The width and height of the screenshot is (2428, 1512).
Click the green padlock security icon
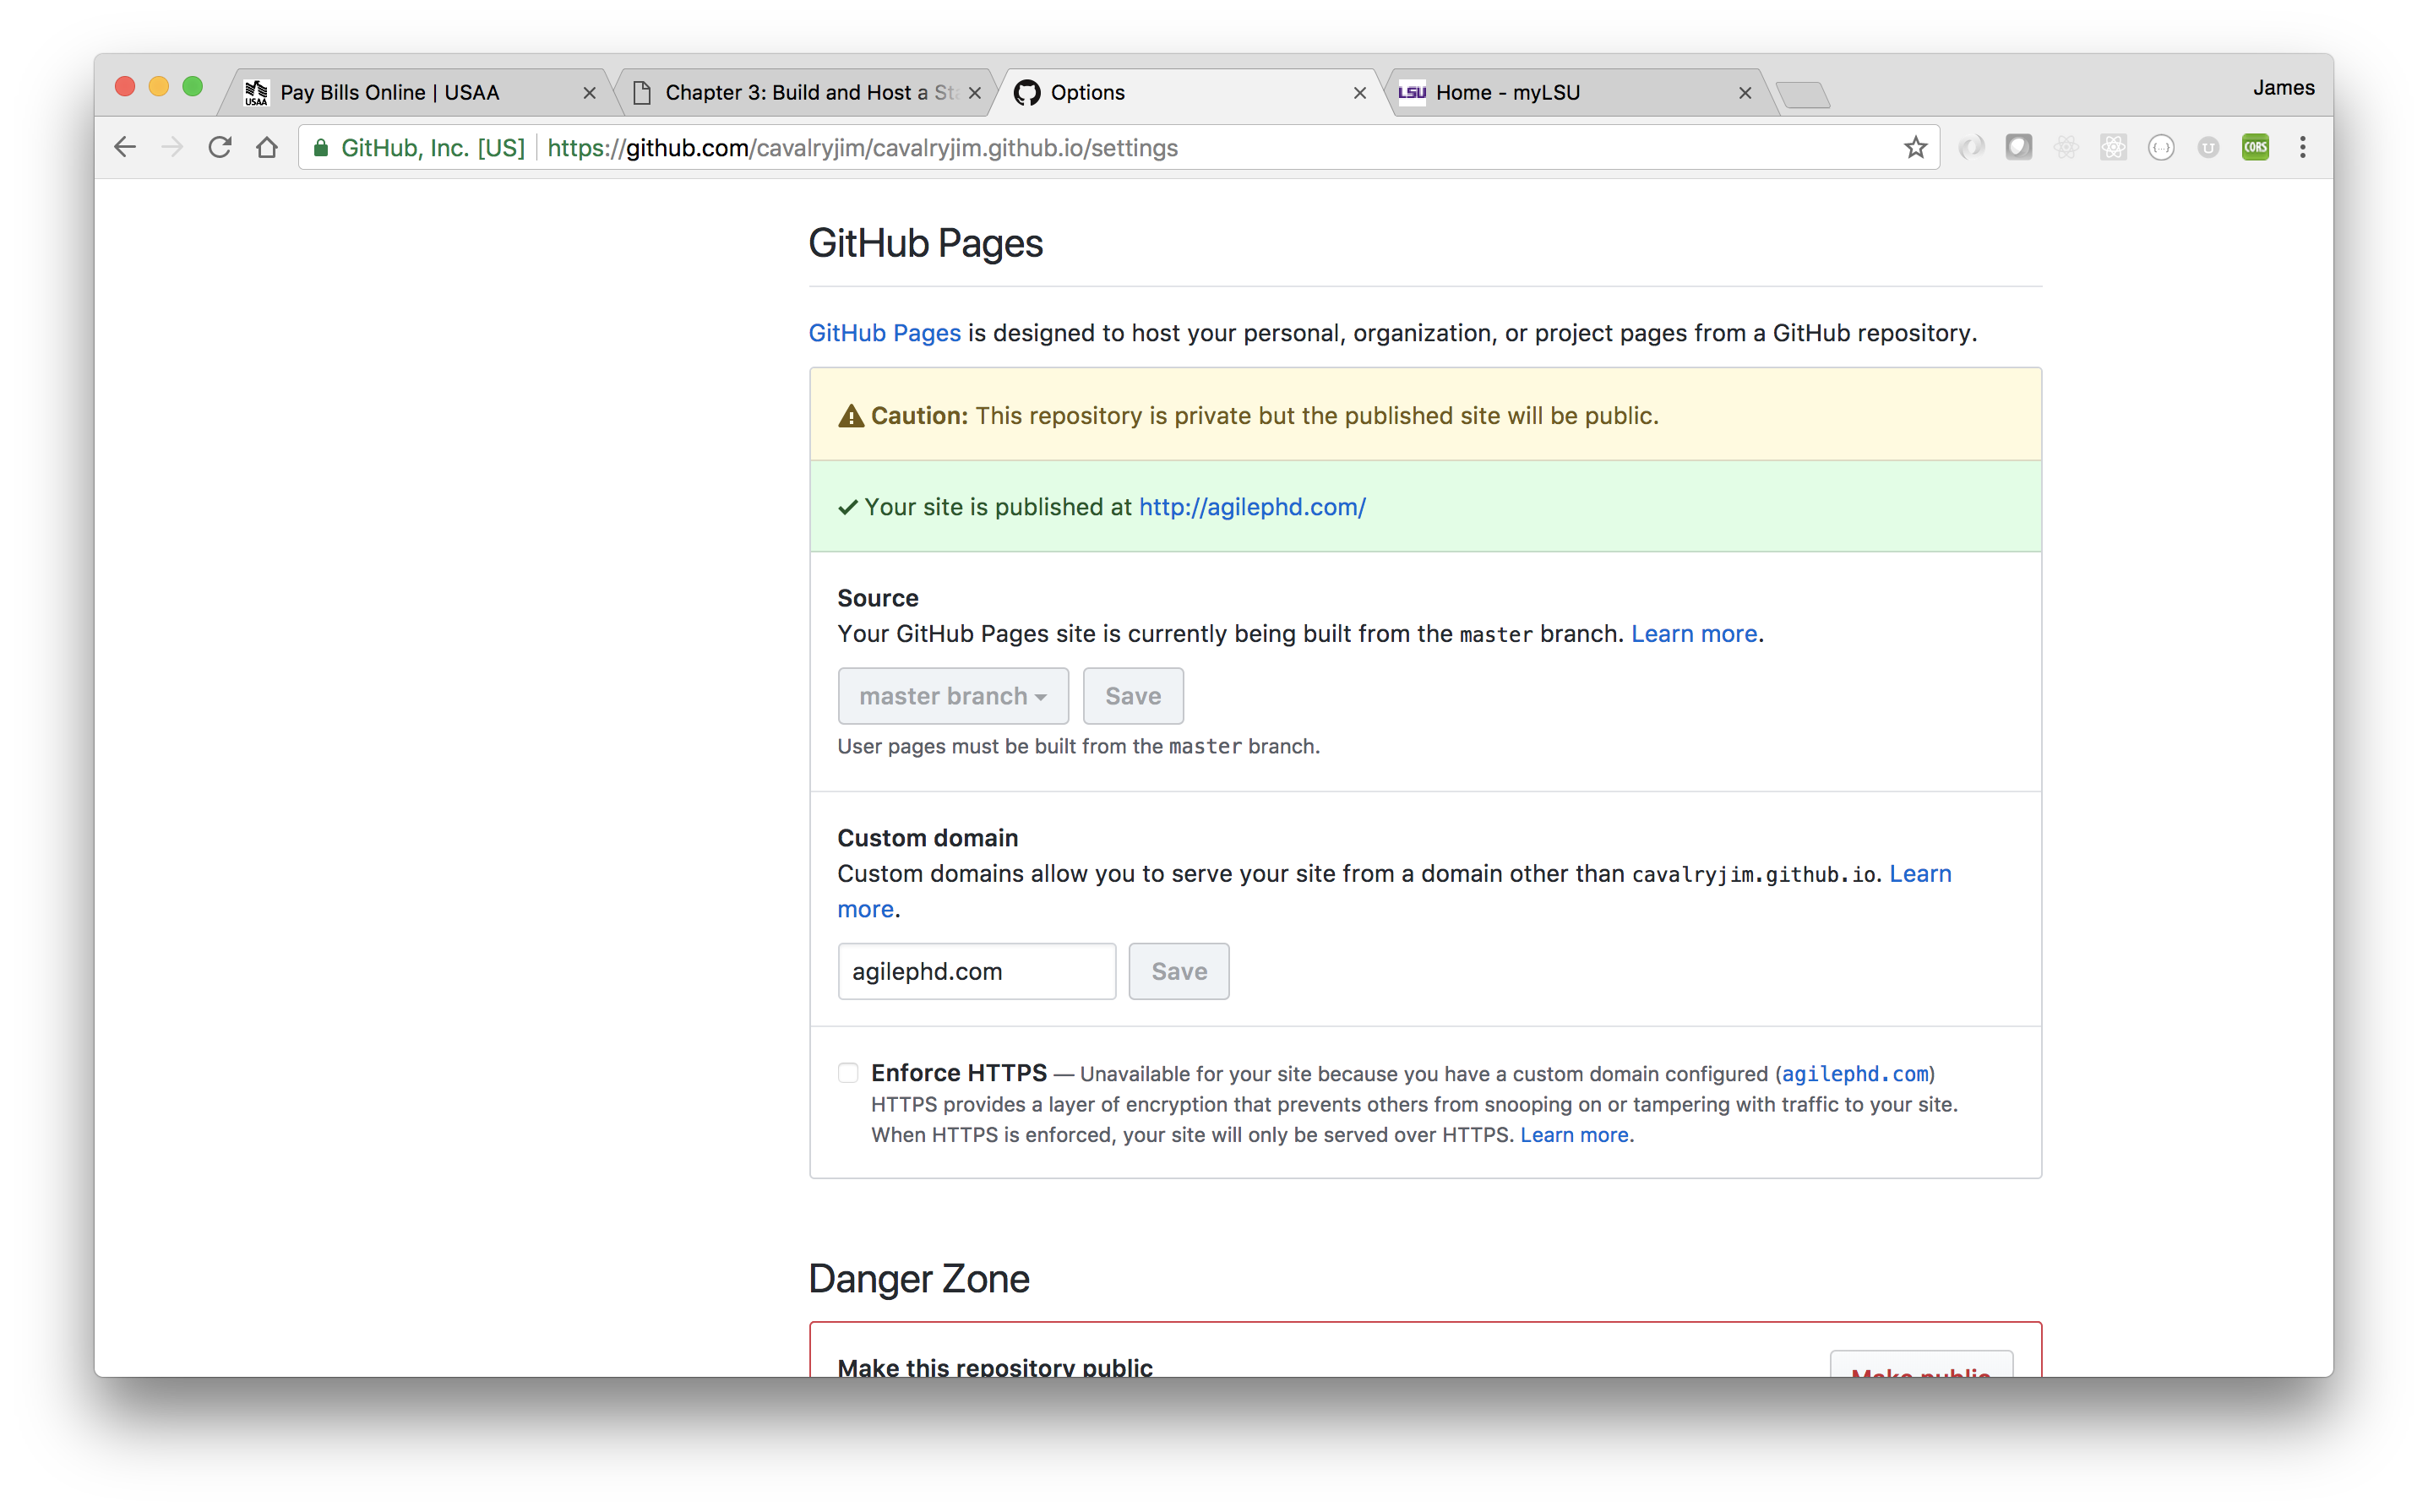click(x=321, y=148)
